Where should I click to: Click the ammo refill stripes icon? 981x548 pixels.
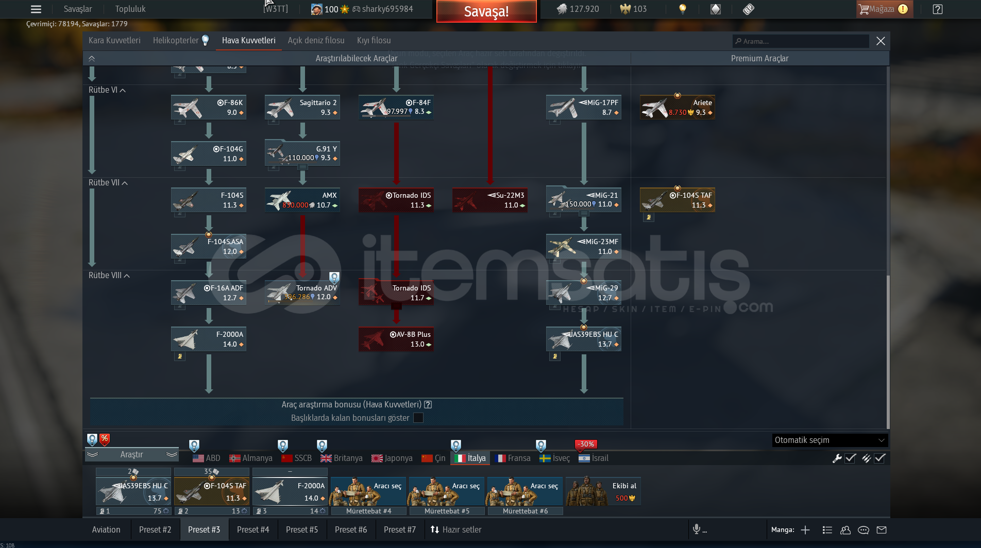[866, 458]
